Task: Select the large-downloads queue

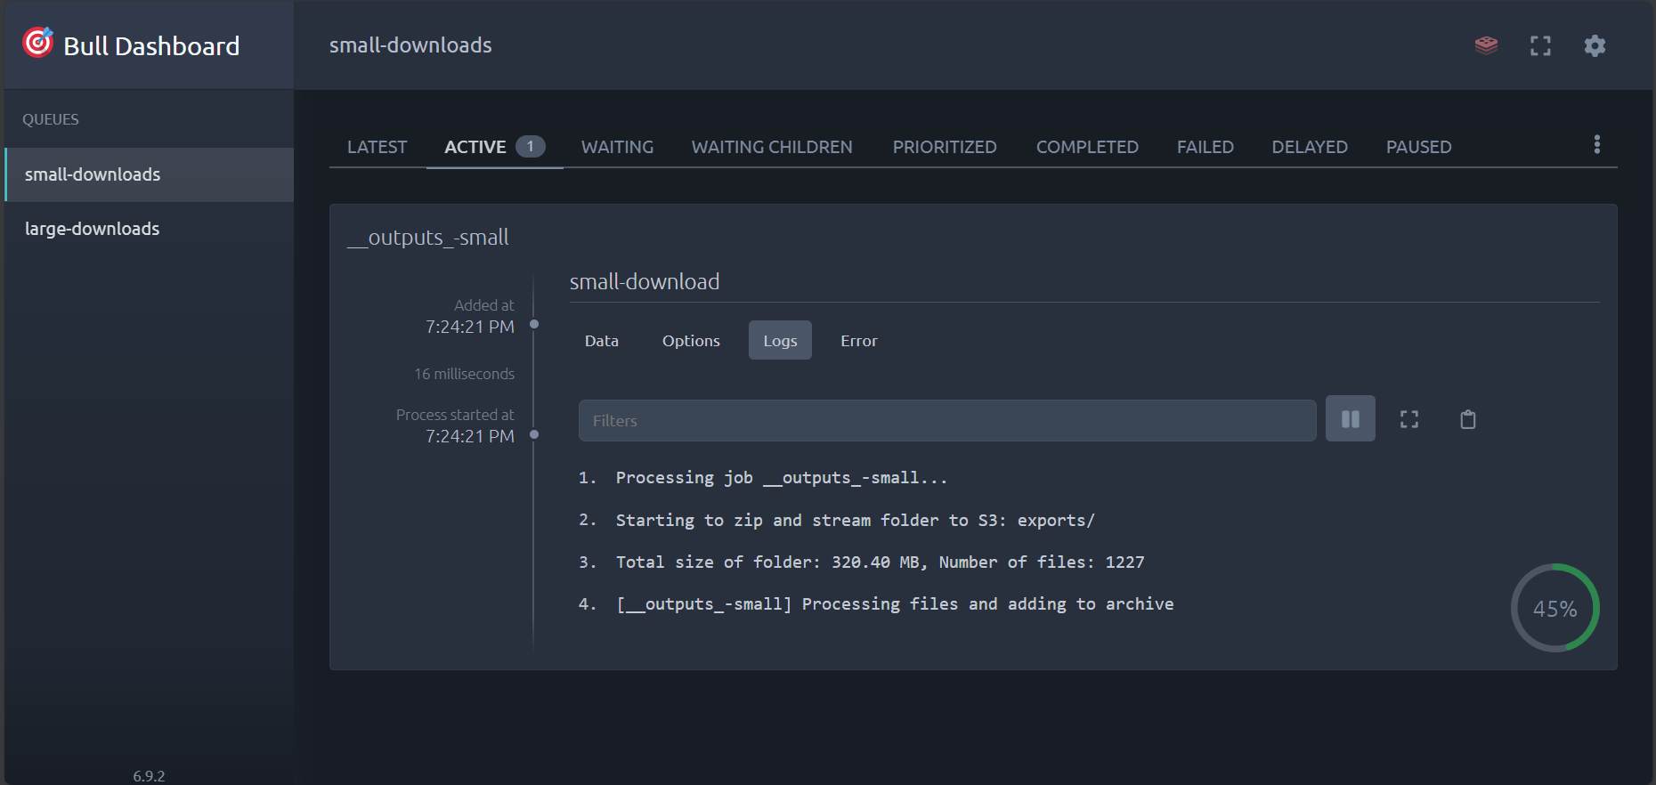Action: click(93, 229)
